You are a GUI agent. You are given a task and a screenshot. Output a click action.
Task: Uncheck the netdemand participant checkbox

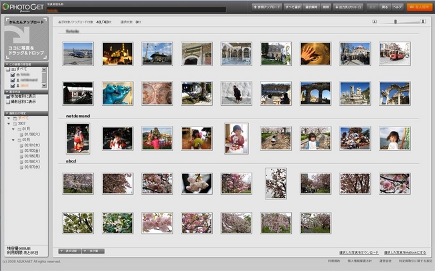[x=13, y=80]
